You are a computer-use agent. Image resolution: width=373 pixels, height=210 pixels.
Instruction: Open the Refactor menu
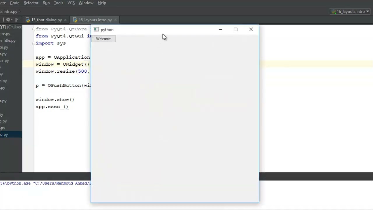pyautogui.click(x=31, y=3)
